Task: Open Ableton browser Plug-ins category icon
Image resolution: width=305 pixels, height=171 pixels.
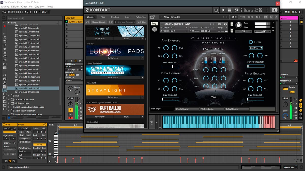Action: click(5, 60)
